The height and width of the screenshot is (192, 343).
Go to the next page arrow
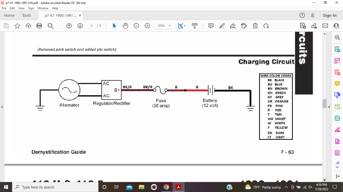coord(80,26)
